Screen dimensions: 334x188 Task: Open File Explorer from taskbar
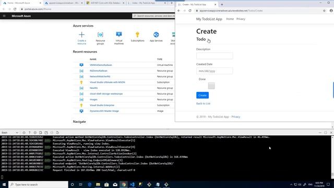tap(98, 184)
